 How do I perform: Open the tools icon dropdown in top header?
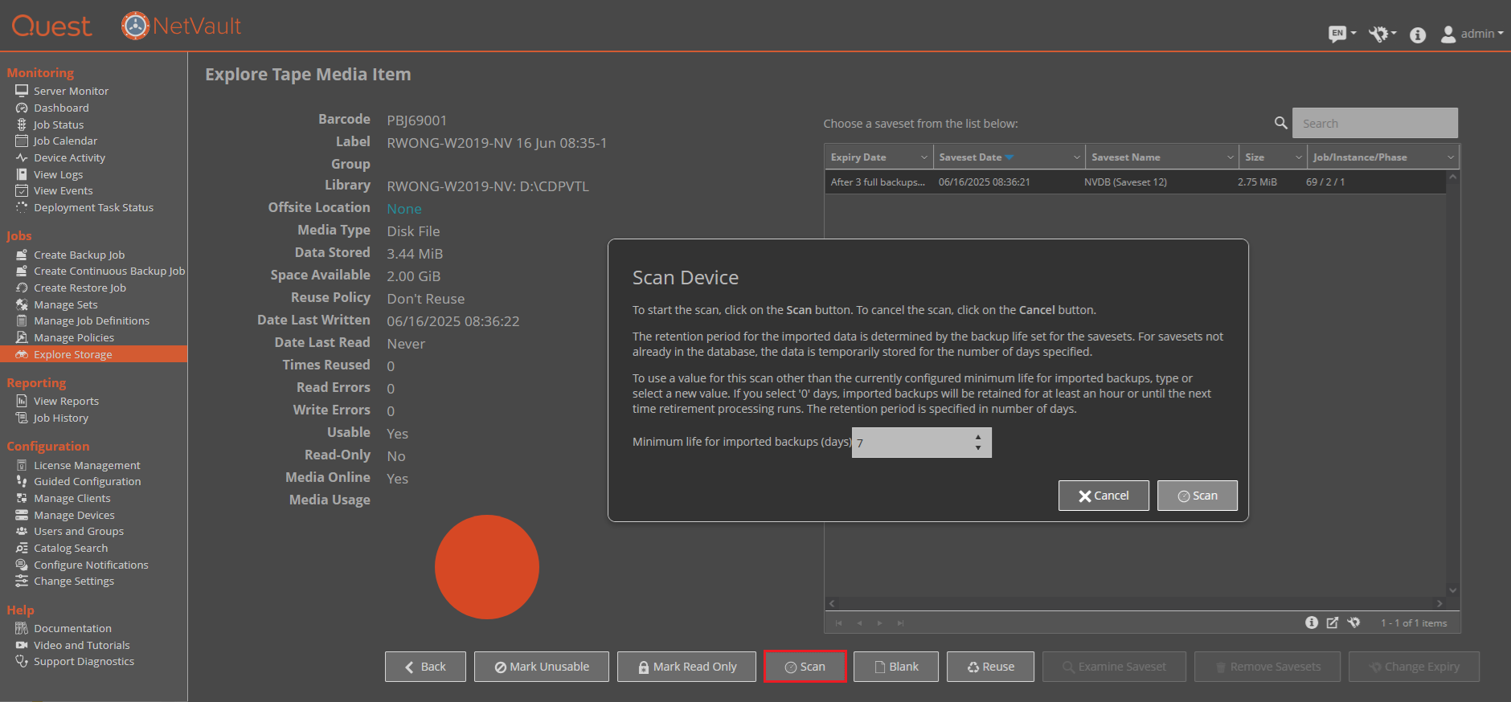[x=1382, y=34]
